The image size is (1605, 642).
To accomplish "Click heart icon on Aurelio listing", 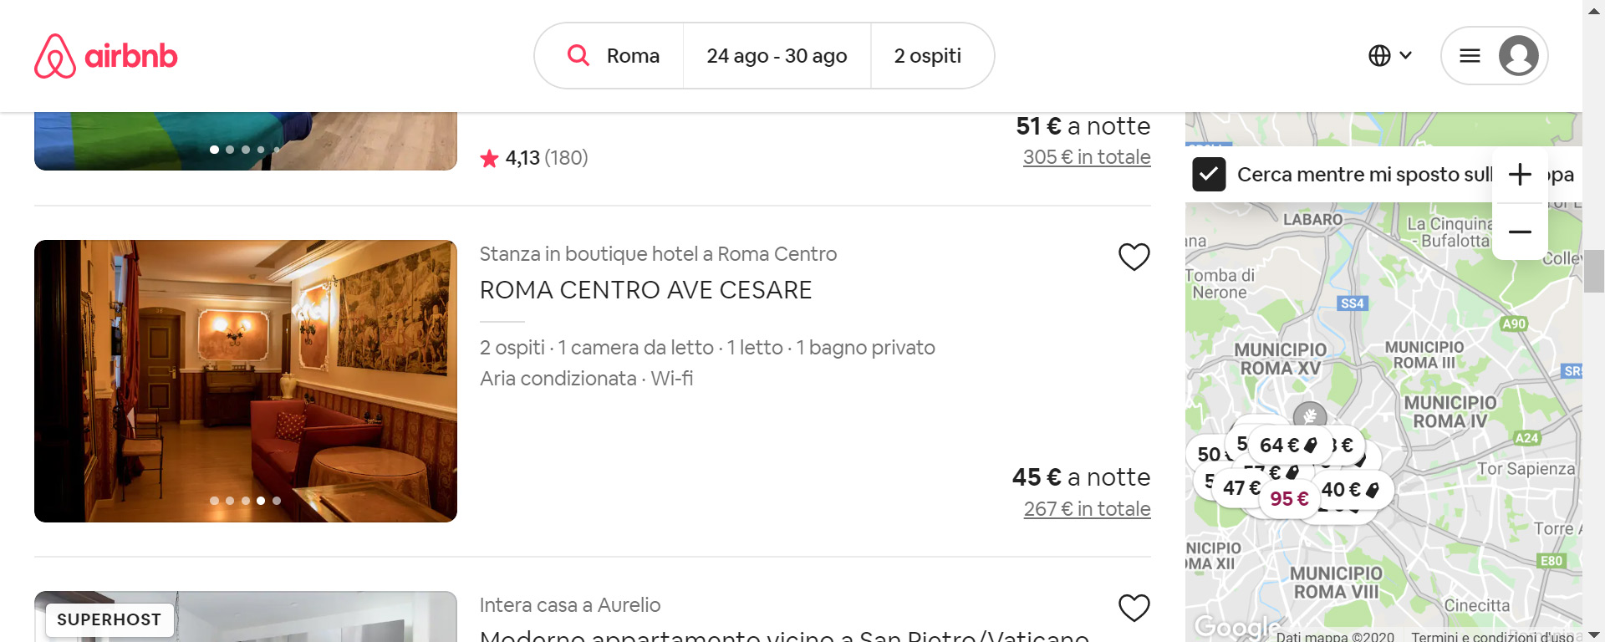I will point(1134,608).
